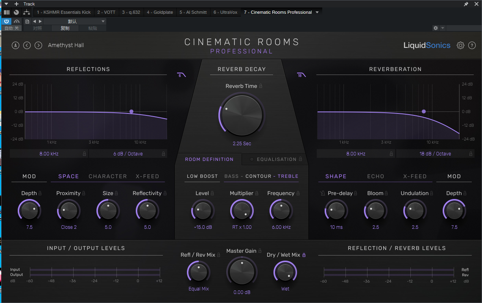Screen dimensions: 482x303
Task: Click the reflections EQ curve handle
Action: [x=131, y=111]
